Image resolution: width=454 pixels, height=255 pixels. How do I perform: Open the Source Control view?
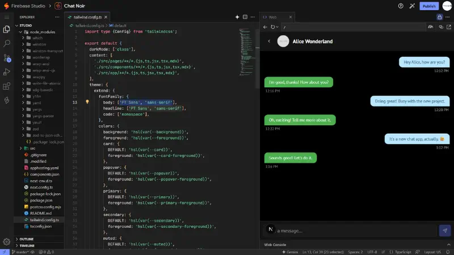click(x=7, y=58)
